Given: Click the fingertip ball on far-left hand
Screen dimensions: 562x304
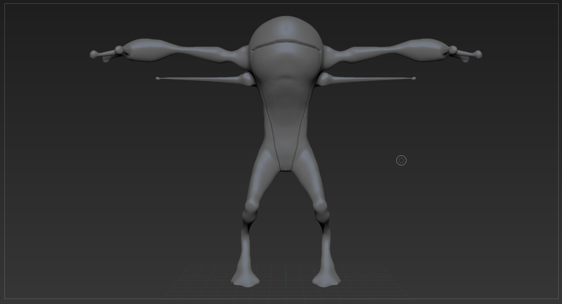Looking at the screenshot, I should (94, 54).
